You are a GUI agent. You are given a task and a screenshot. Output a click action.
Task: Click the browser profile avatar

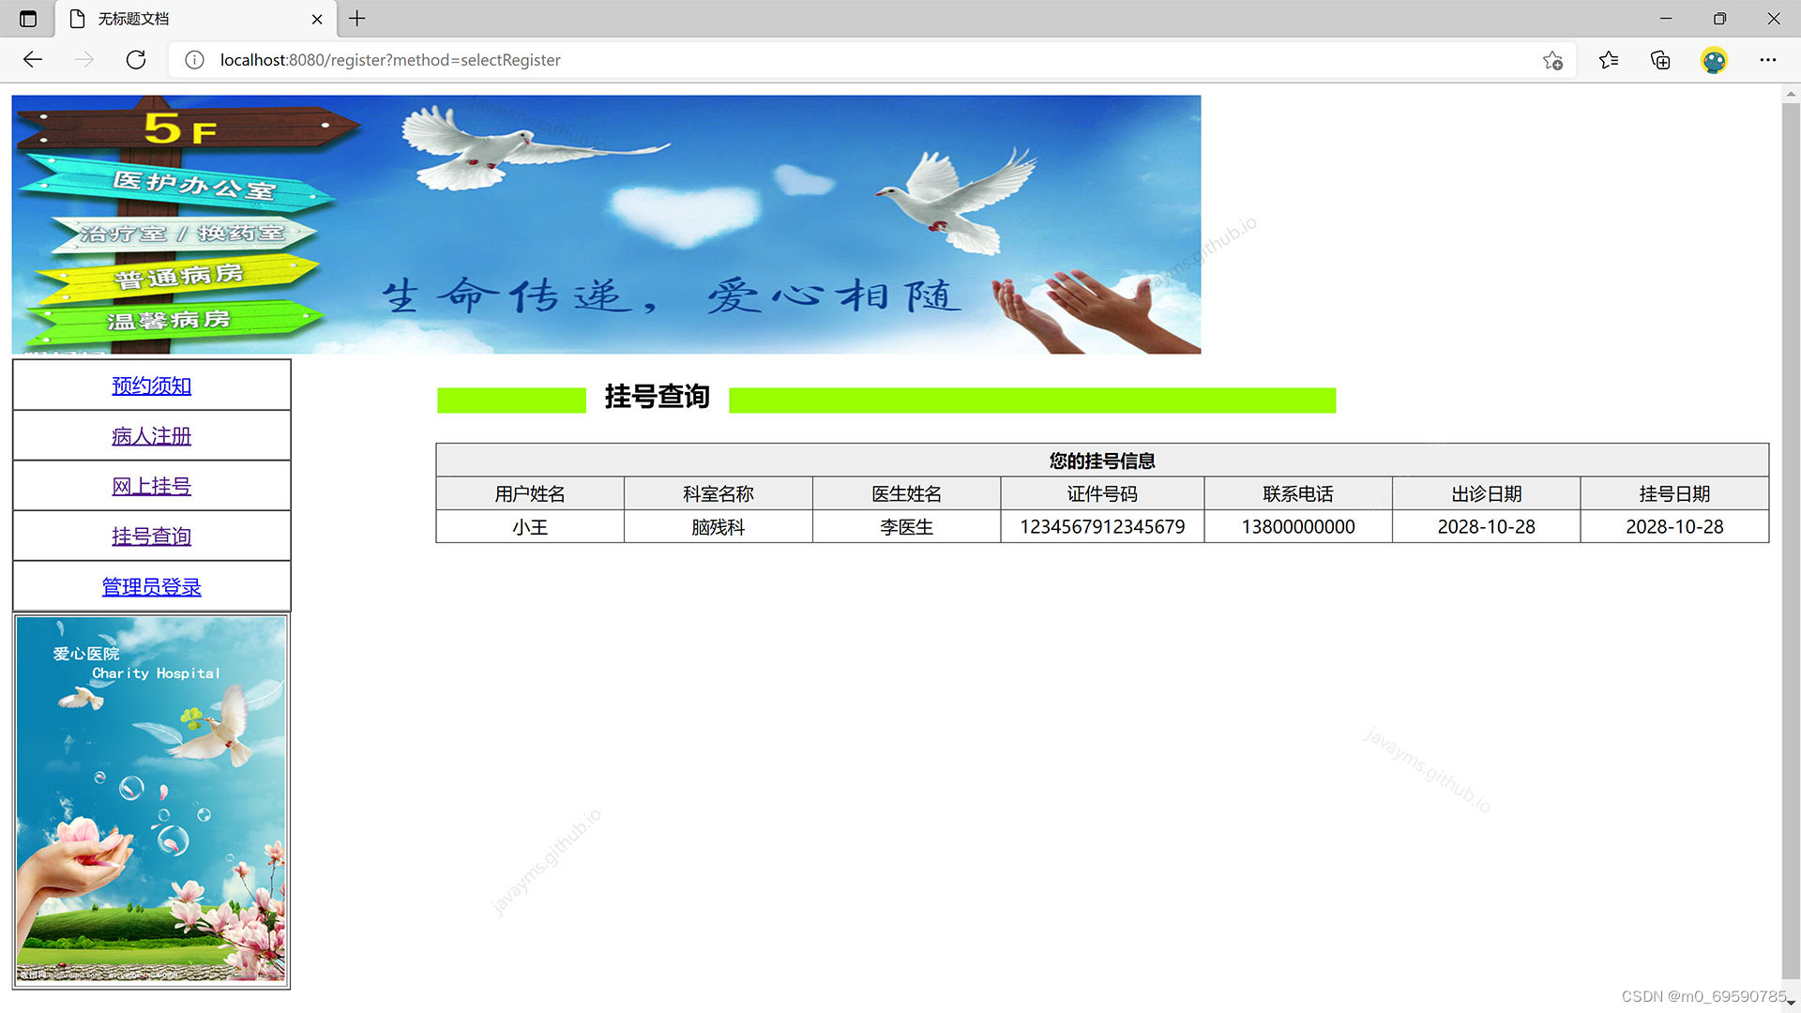pyautogui.click(x=1714, y=60)
